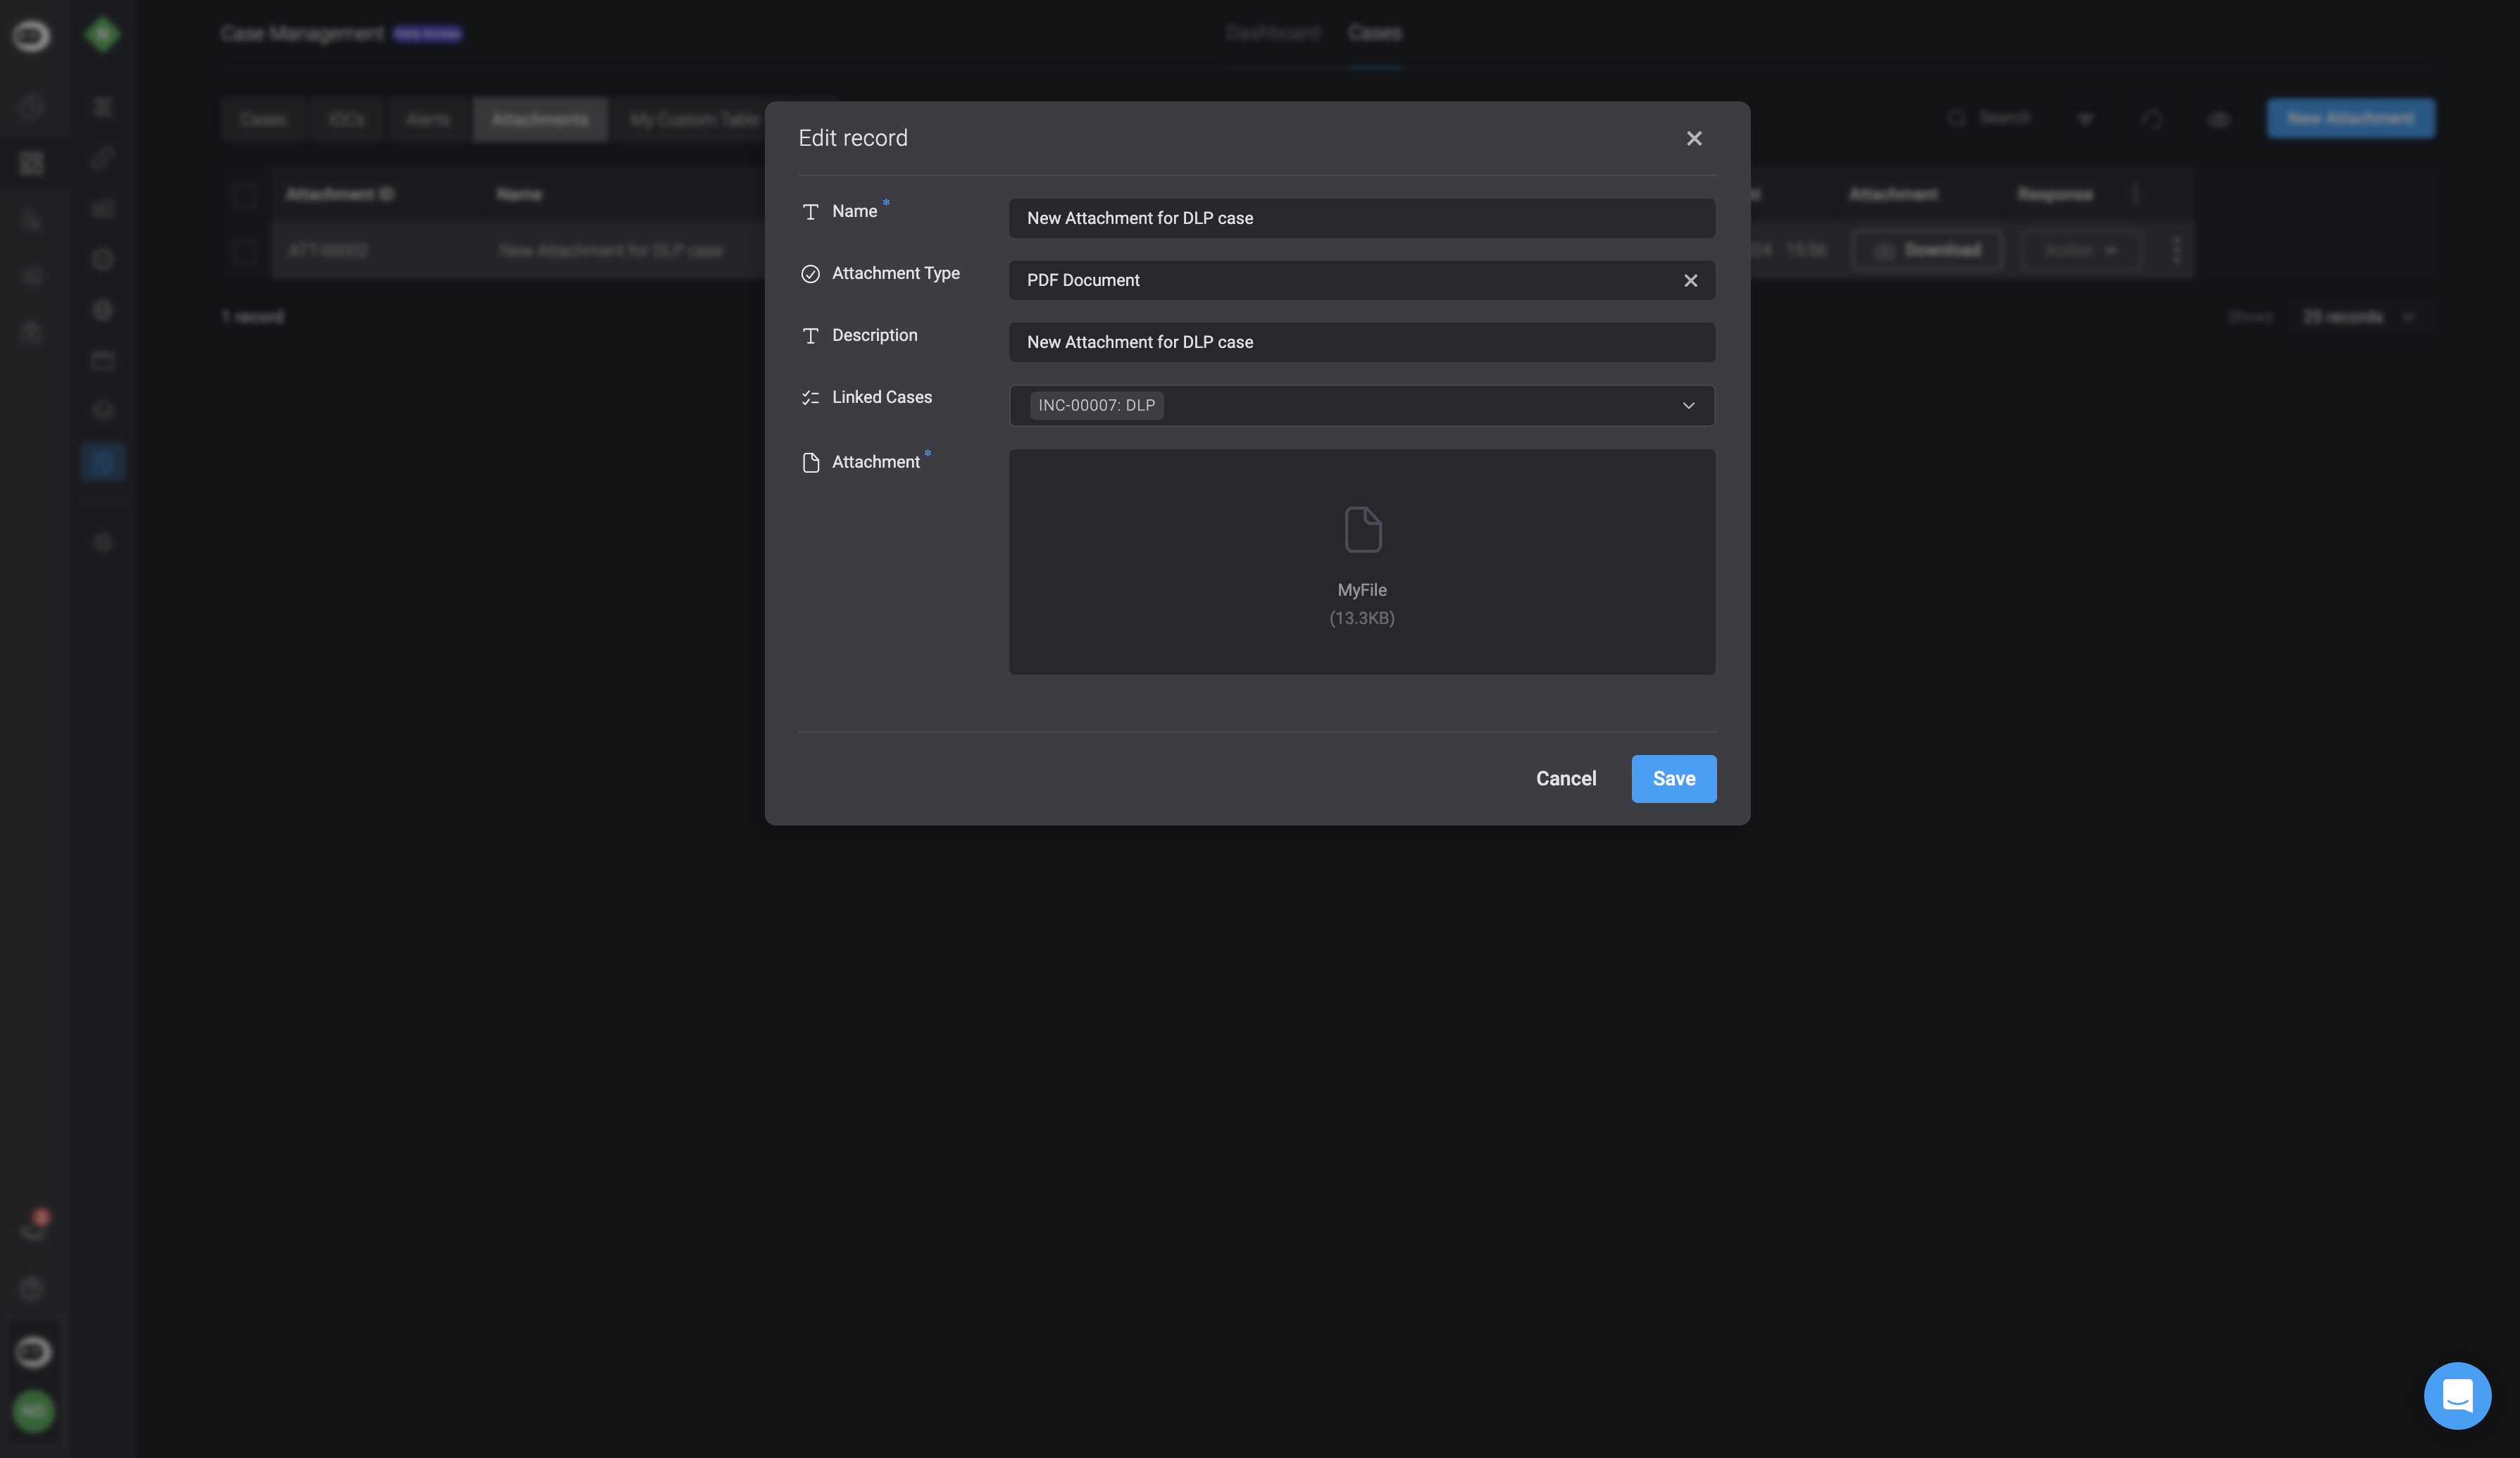
Task: Switch to the Attachments tab
Action: (540, 120)
